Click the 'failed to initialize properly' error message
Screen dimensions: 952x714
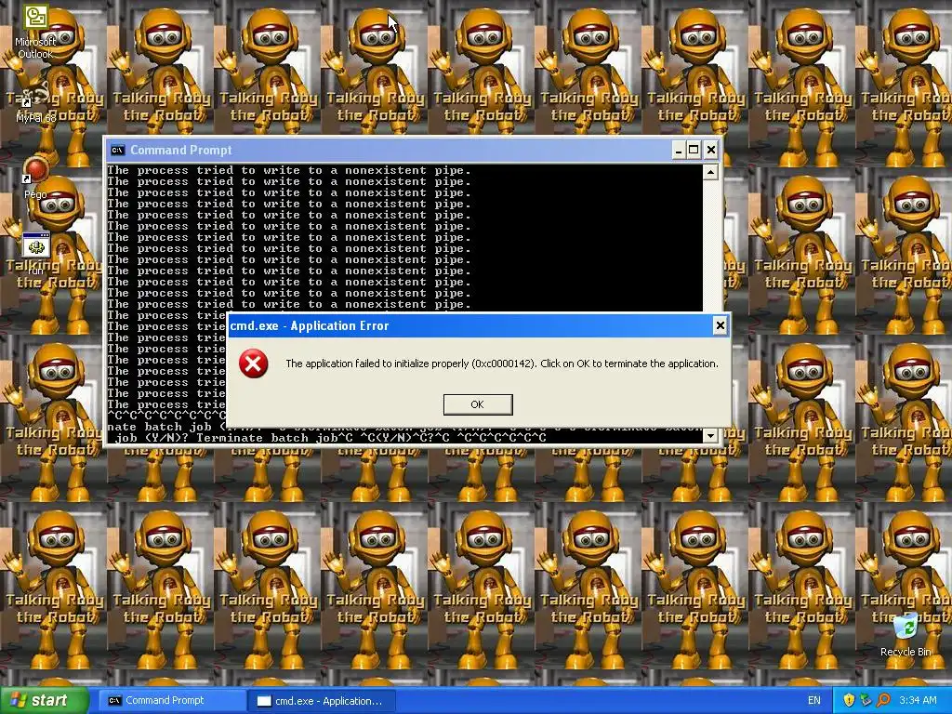pyautogui.click(x=501, y=364)
